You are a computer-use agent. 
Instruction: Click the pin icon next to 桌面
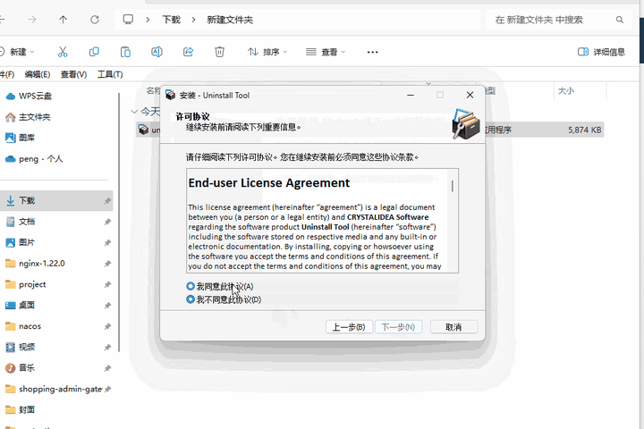[x=107, y=306]
